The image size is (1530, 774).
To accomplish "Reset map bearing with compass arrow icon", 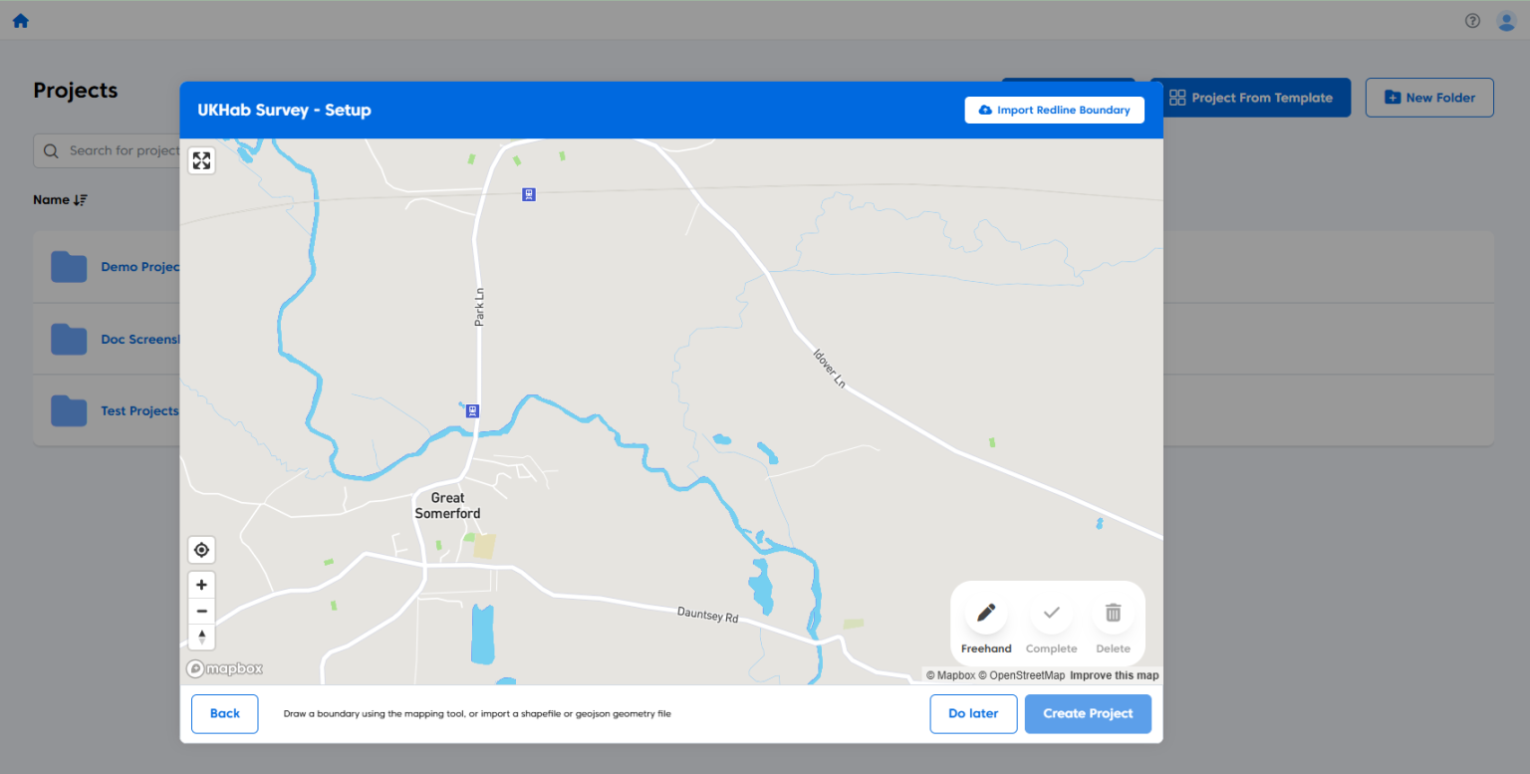I will point(201,637).
